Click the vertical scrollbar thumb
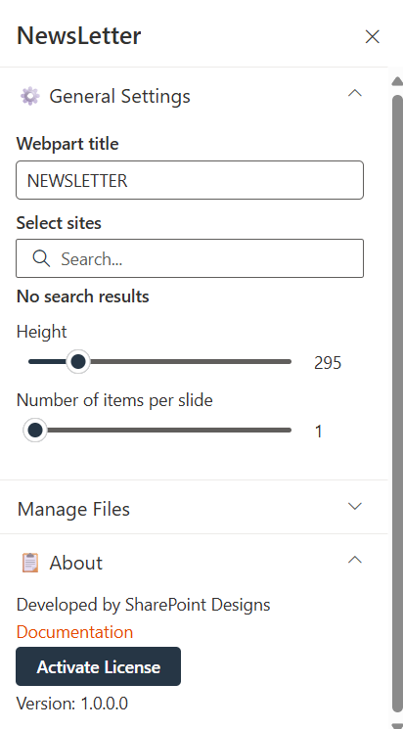This screenshot has width=403, height=729. (397, 404)
